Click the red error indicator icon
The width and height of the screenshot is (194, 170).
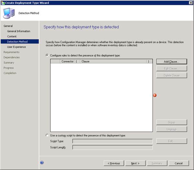click(x=155, y=95)
